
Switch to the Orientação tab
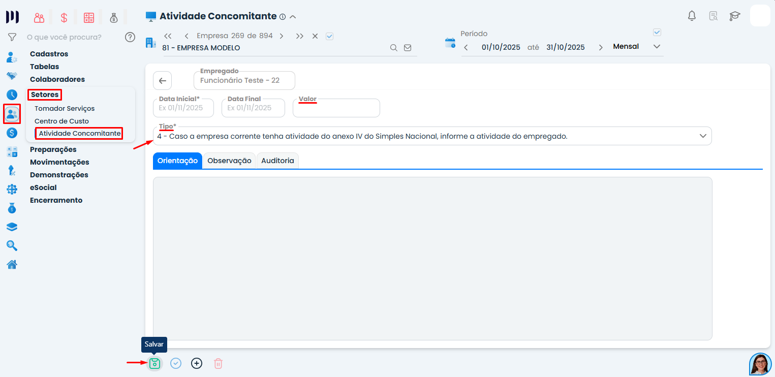coord(177,161)
